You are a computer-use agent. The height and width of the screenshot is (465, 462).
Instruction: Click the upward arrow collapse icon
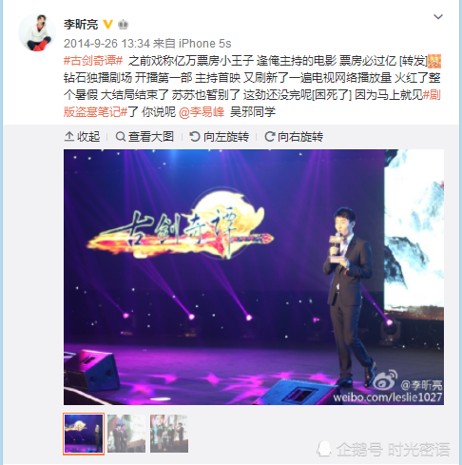pos(69,137)
